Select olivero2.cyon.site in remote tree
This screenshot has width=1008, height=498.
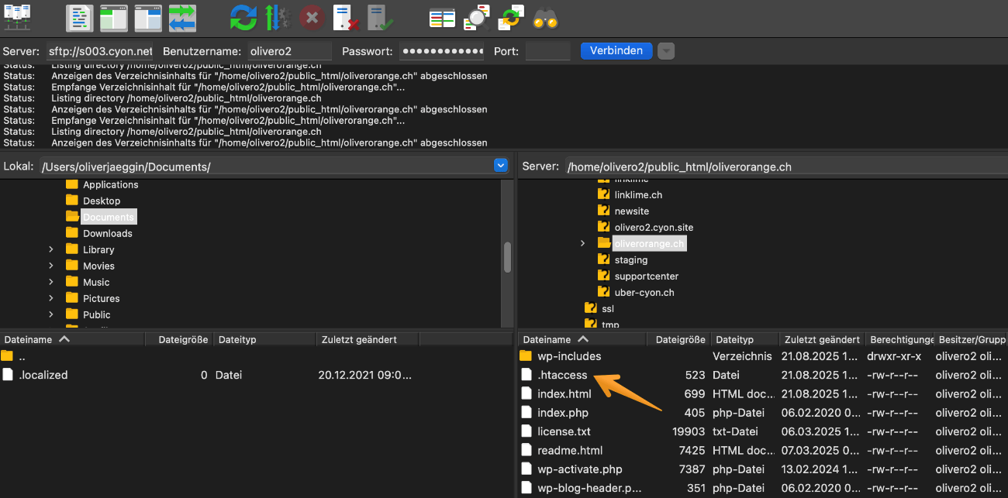pos(654,227)
